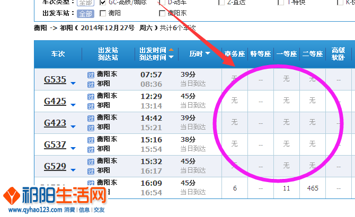Open train G425 details link
Screen dimensions: 355x217
point(55,101)
